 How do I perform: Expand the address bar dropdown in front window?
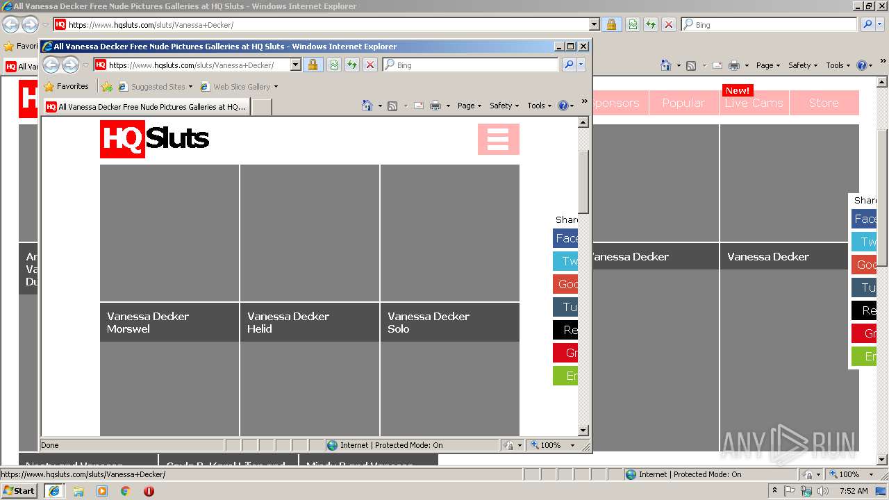[x=295, y=65]
